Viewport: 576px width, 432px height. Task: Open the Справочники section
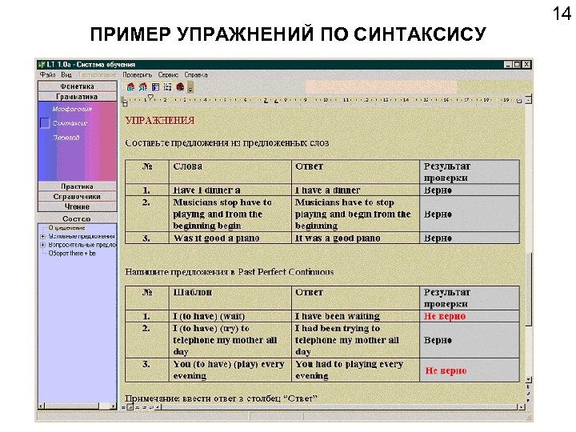point(77,197)
